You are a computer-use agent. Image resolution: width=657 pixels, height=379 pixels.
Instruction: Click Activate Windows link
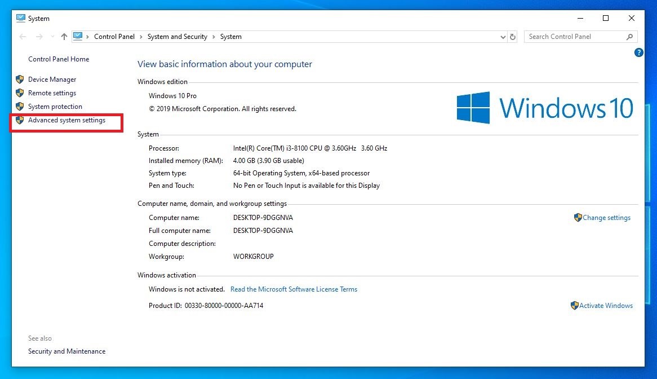(606, 306)
